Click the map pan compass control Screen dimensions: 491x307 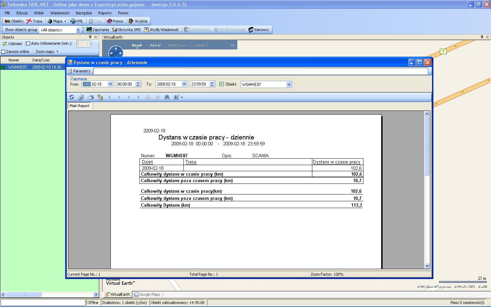116,53
